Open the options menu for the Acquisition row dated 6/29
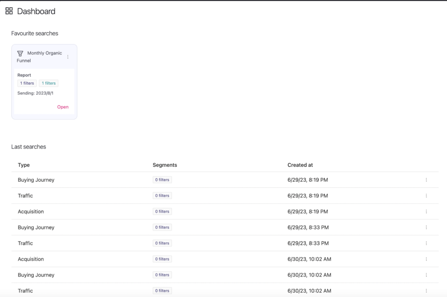The width and height of the screenshot is (447, 297). tap(426, 211)
